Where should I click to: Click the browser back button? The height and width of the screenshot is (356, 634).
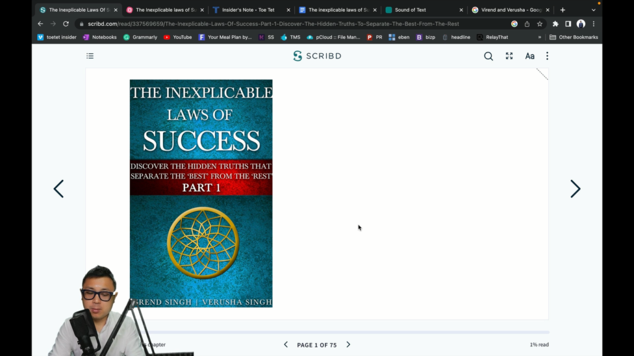(x=40, y=24)
